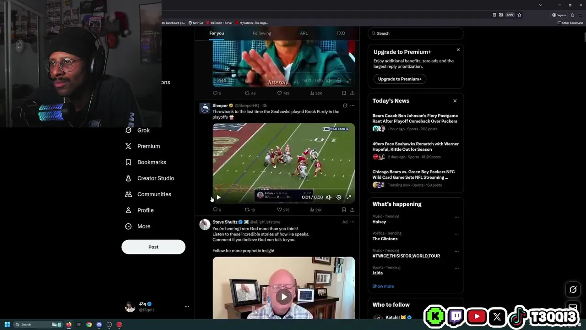The width and height of the screenshot is (586, 330).
Task: Switch to the Following tab
Action: [x=262, y=33]
